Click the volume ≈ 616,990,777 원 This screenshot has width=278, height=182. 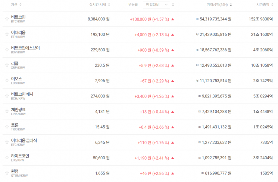pyautogui.click(x=216, y=173)
